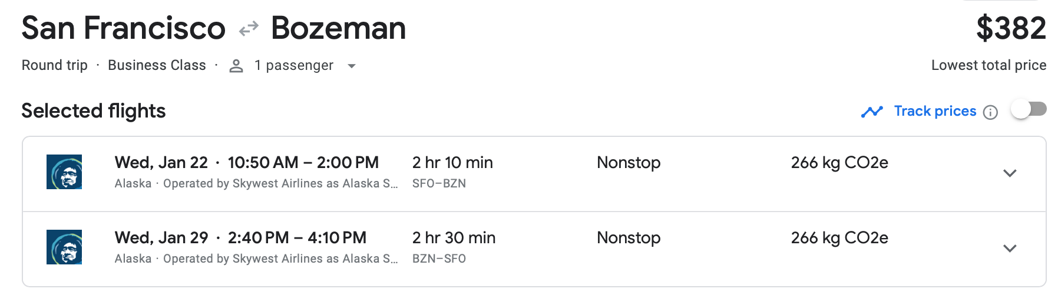The height and width of the screenshot is (302, 1058).
Task: Click the SFO–BZN route text
Action: pos(439,183)
